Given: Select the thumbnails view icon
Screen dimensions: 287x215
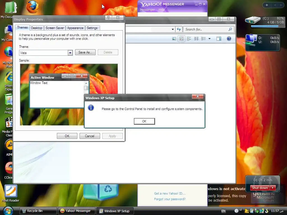Looking at the screenshot, I should tap(181, 39).
